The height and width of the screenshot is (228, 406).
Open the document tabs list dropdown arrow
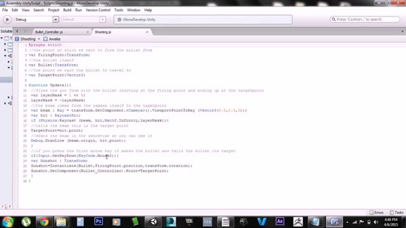click(403, 32)
